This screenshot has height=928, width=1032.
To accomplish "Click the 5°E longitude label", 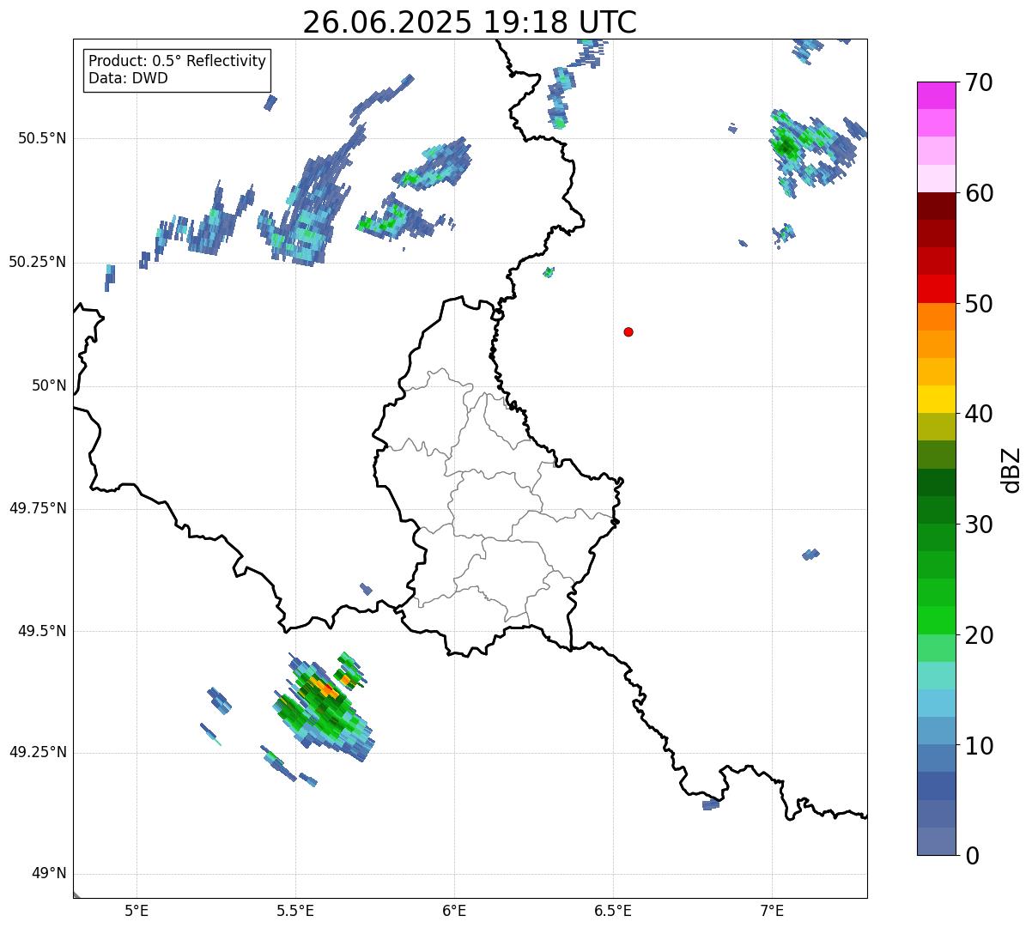I will click(x=137, y=910).
